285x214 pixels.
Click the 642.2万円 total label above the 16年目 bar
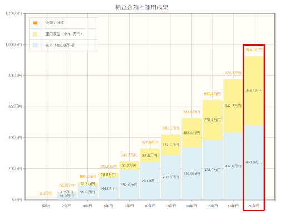coord(212,94)
